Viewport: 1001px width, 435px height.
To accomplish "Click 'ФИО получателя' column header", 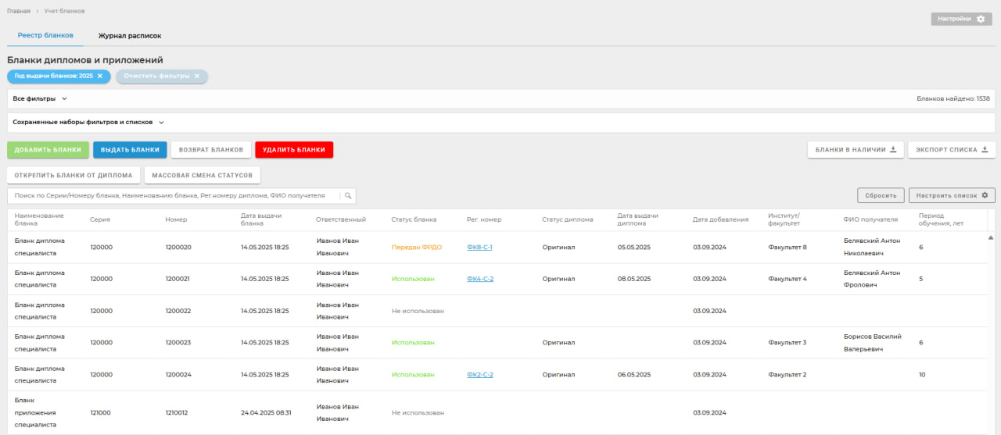I will click(x=871, y=219).
